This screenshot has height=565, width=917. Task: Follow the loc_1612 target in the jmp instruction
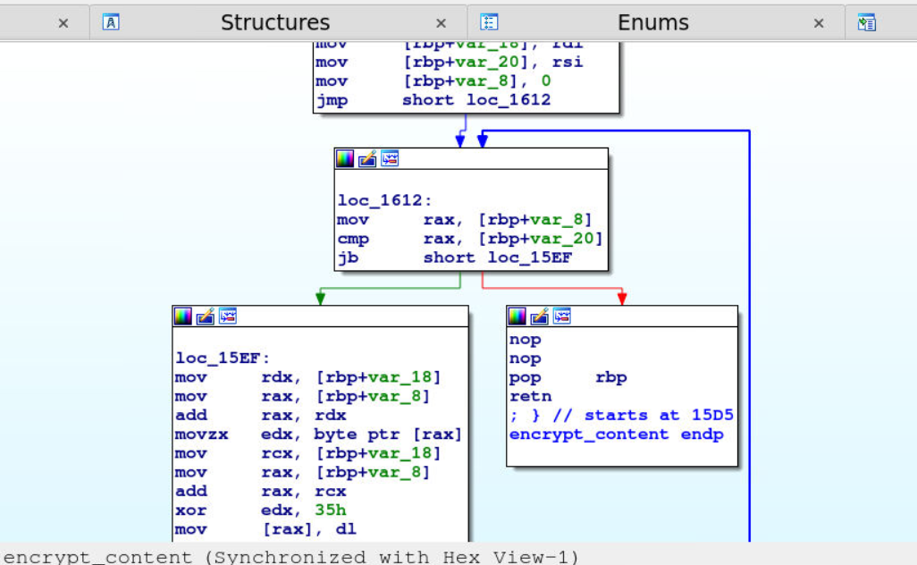(509, 100)
